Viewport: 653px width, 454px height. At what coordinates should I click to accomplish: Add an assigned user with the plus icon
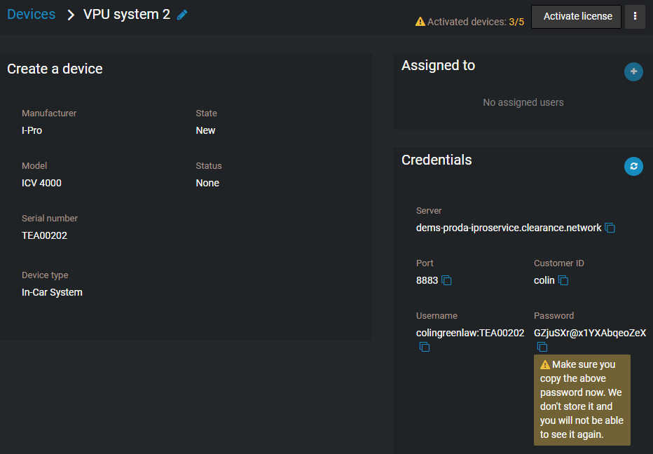(x=633, y=71)
